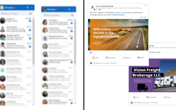Open the three-dot menu on the logistics post

pyautogui.click(x=145, y=6)
